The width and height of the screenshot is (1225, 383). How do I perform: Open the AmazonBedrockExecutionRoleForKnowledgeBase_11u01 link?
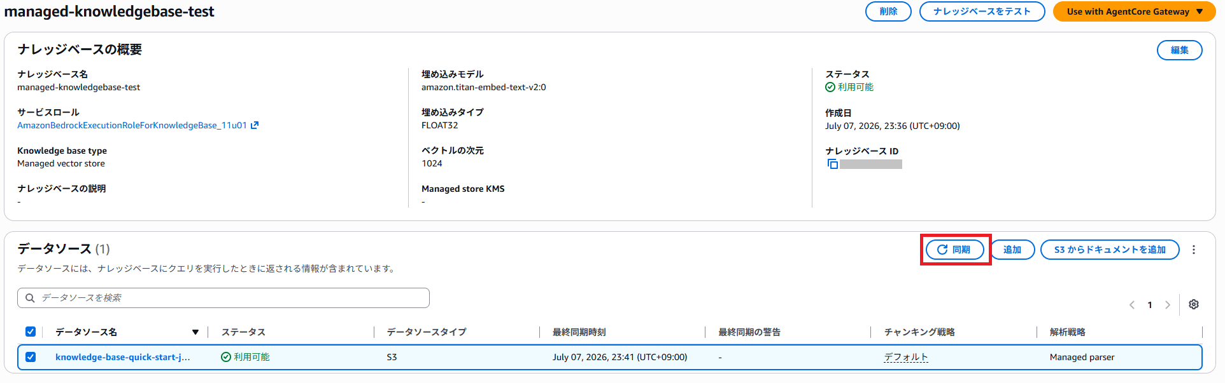[x=132, y=125]
